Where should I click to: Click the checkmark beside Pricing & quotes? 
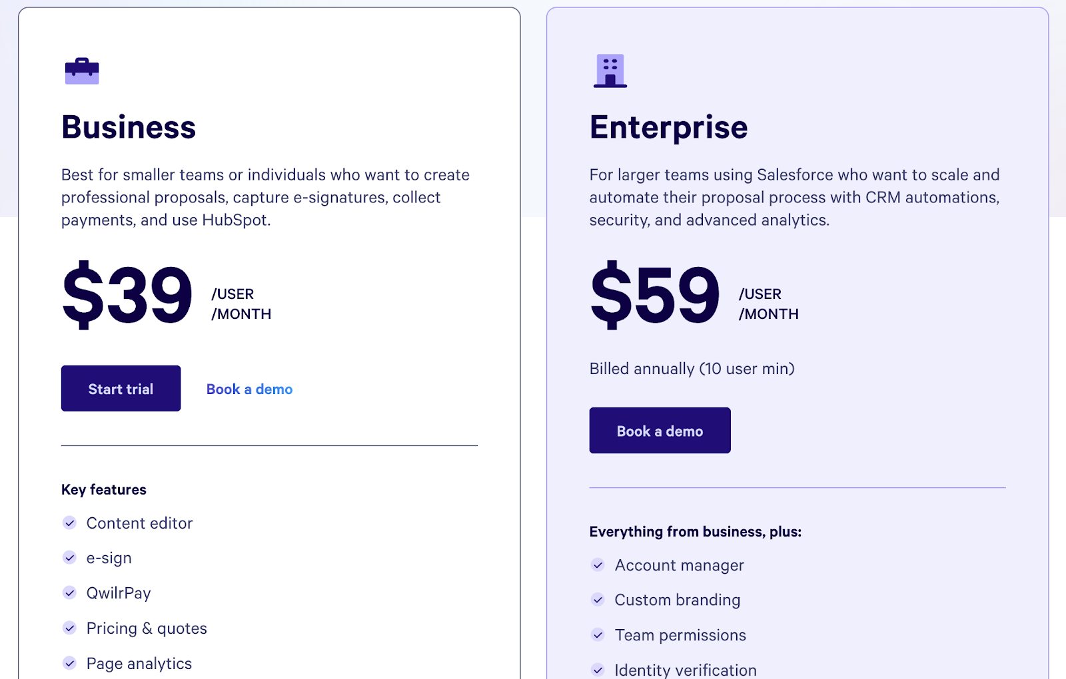(x=69, y=628)
